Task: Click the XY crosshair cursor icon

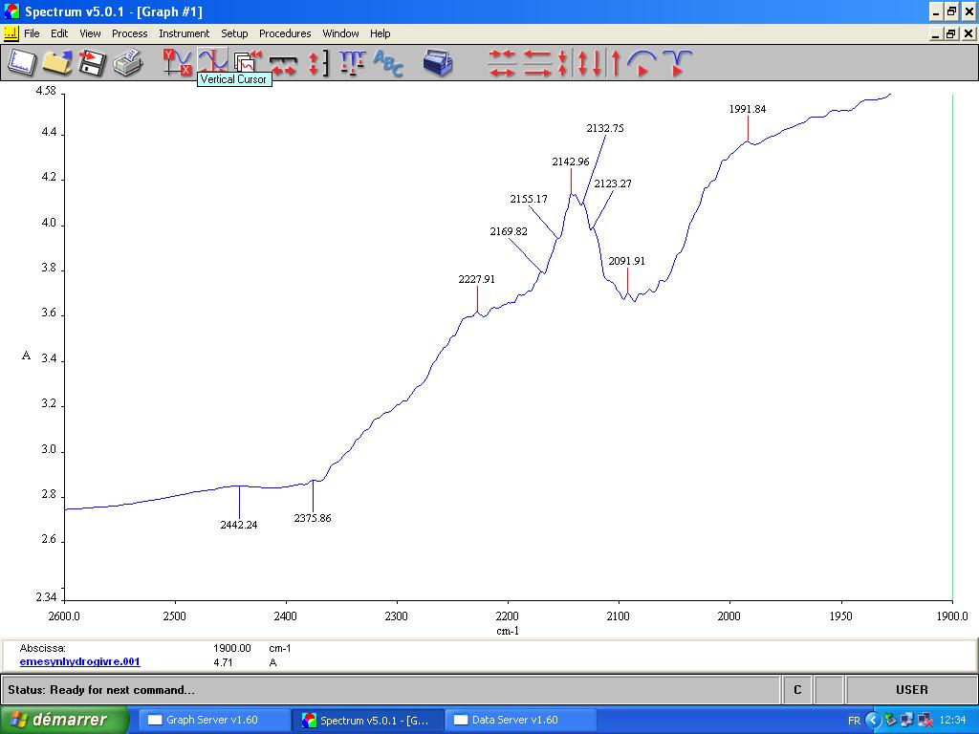Action: (177, 63)
